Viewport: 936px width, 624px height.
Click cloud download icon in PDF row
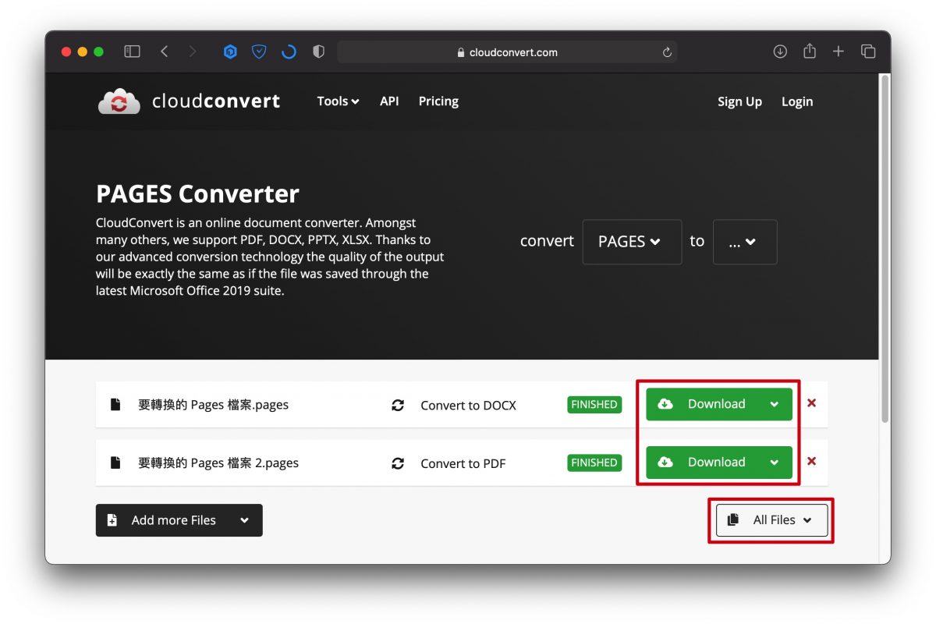[665, 462]
